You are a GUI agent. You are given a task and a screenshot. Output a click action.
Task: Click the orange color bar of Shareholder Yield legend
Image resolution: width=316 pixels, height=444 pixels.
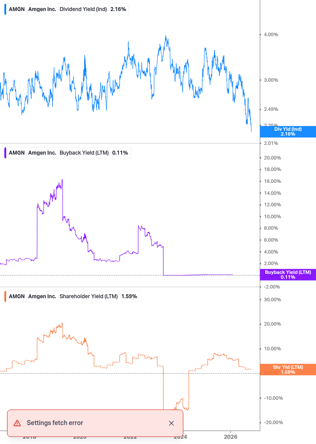[5, 296]
